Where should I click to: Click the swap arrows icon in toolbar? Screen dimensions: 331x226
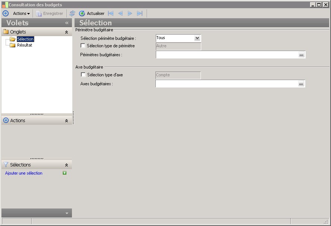point(72,13)
